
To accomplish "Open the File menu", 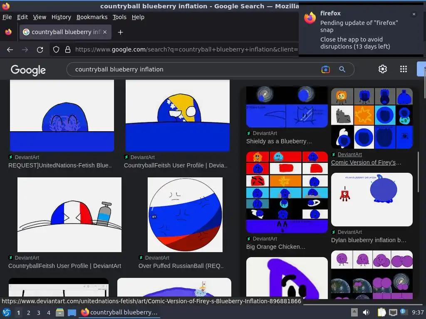I will pyautogui.click(x=7, y=17).
